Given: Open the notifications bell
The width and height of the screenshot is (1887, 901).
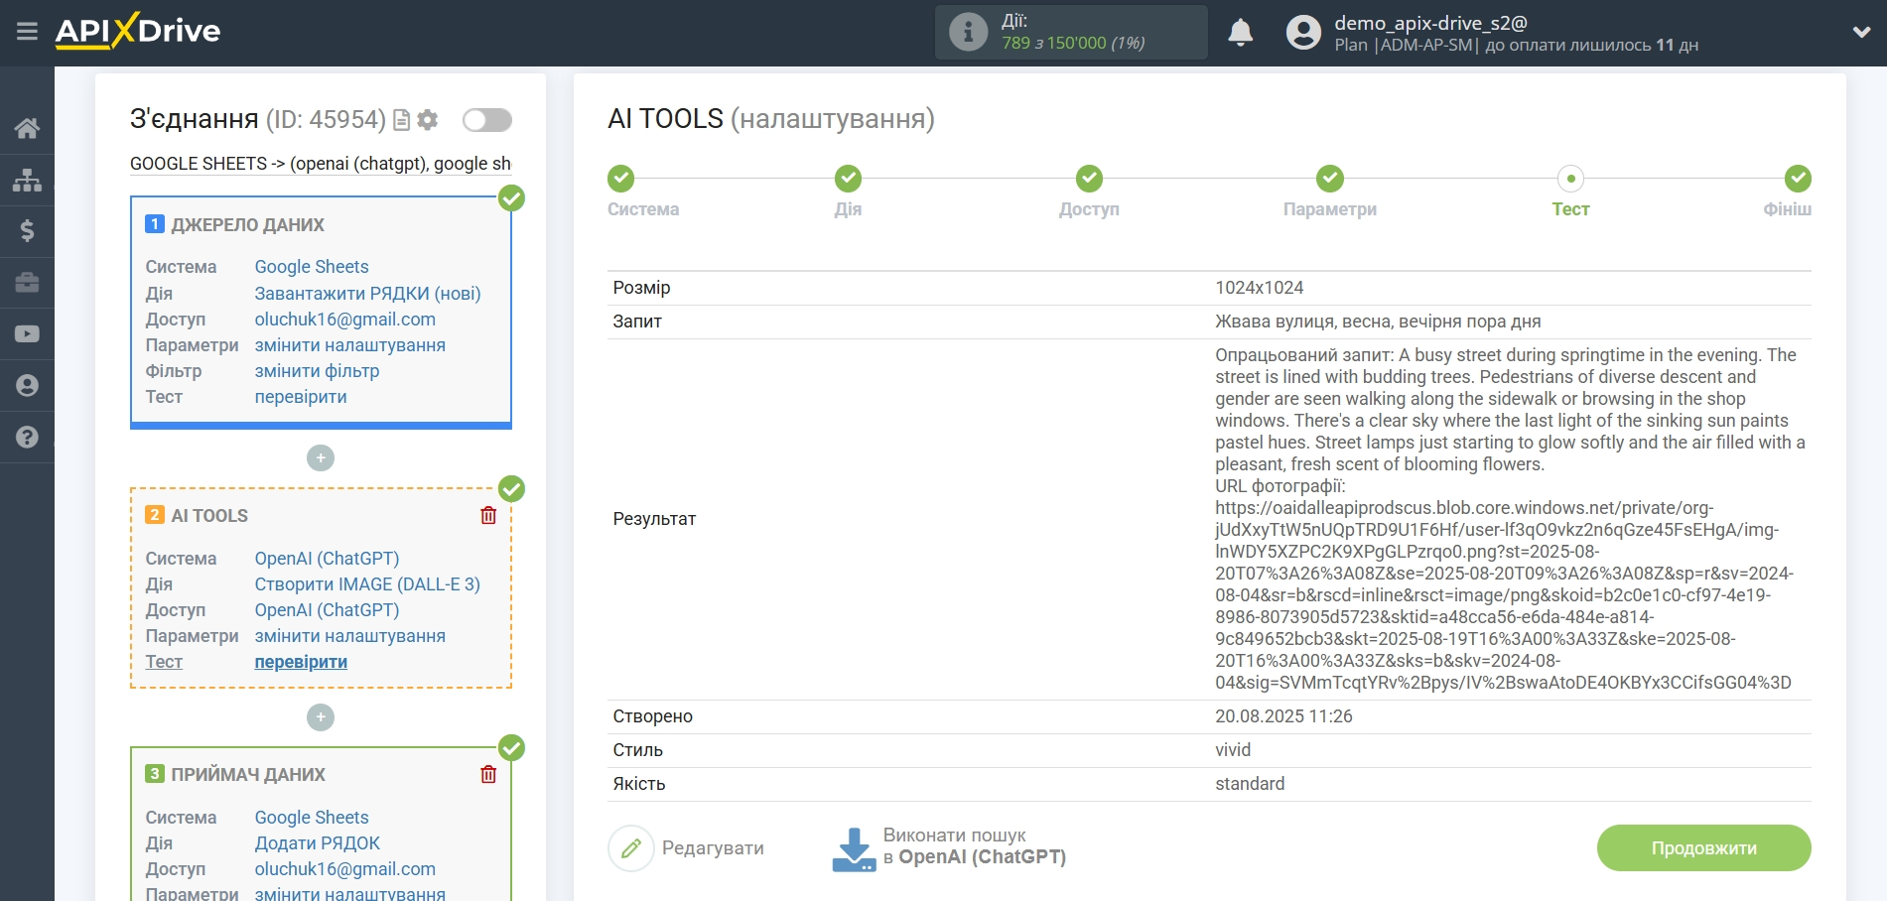Looking at the screenshot, I should coord(1240,33).
